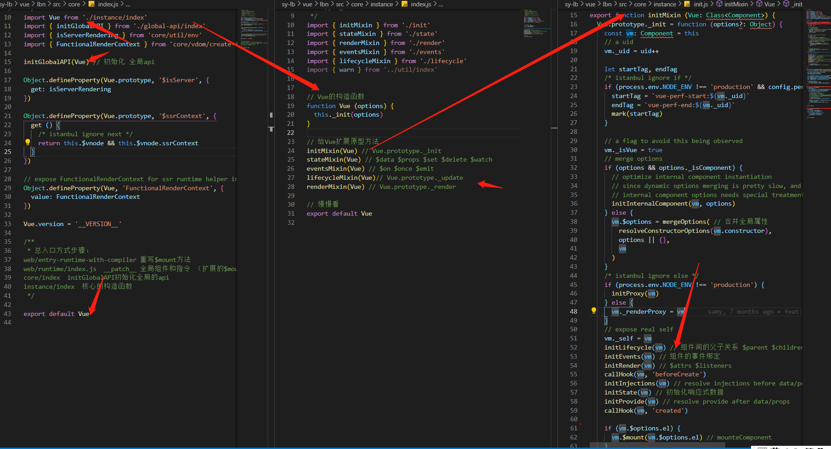Open the core breadcrumb folder in left pane
831x449 pixels.
click(x=74, y=4)
